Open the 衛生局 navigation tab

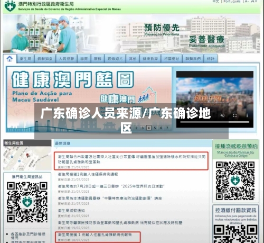pos(25,59)
